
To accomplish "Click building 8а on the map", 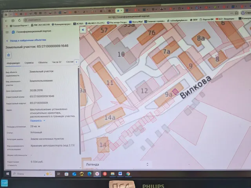I will point(201,38).
